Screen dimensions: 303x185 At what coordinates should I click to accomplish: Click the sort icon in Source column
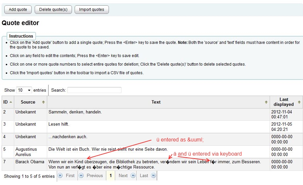43,102
